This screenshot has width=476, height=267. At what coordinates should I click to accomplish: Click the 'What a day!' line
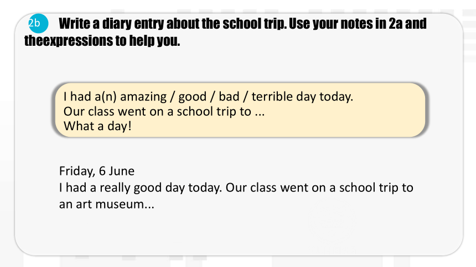pyautogui.click(x=97, y=126)
